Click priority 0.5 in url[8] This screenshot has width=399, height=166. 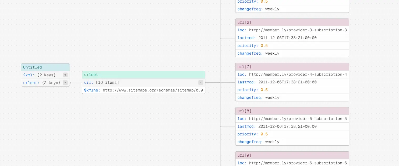pyautogui.click(x=292, y=134)
